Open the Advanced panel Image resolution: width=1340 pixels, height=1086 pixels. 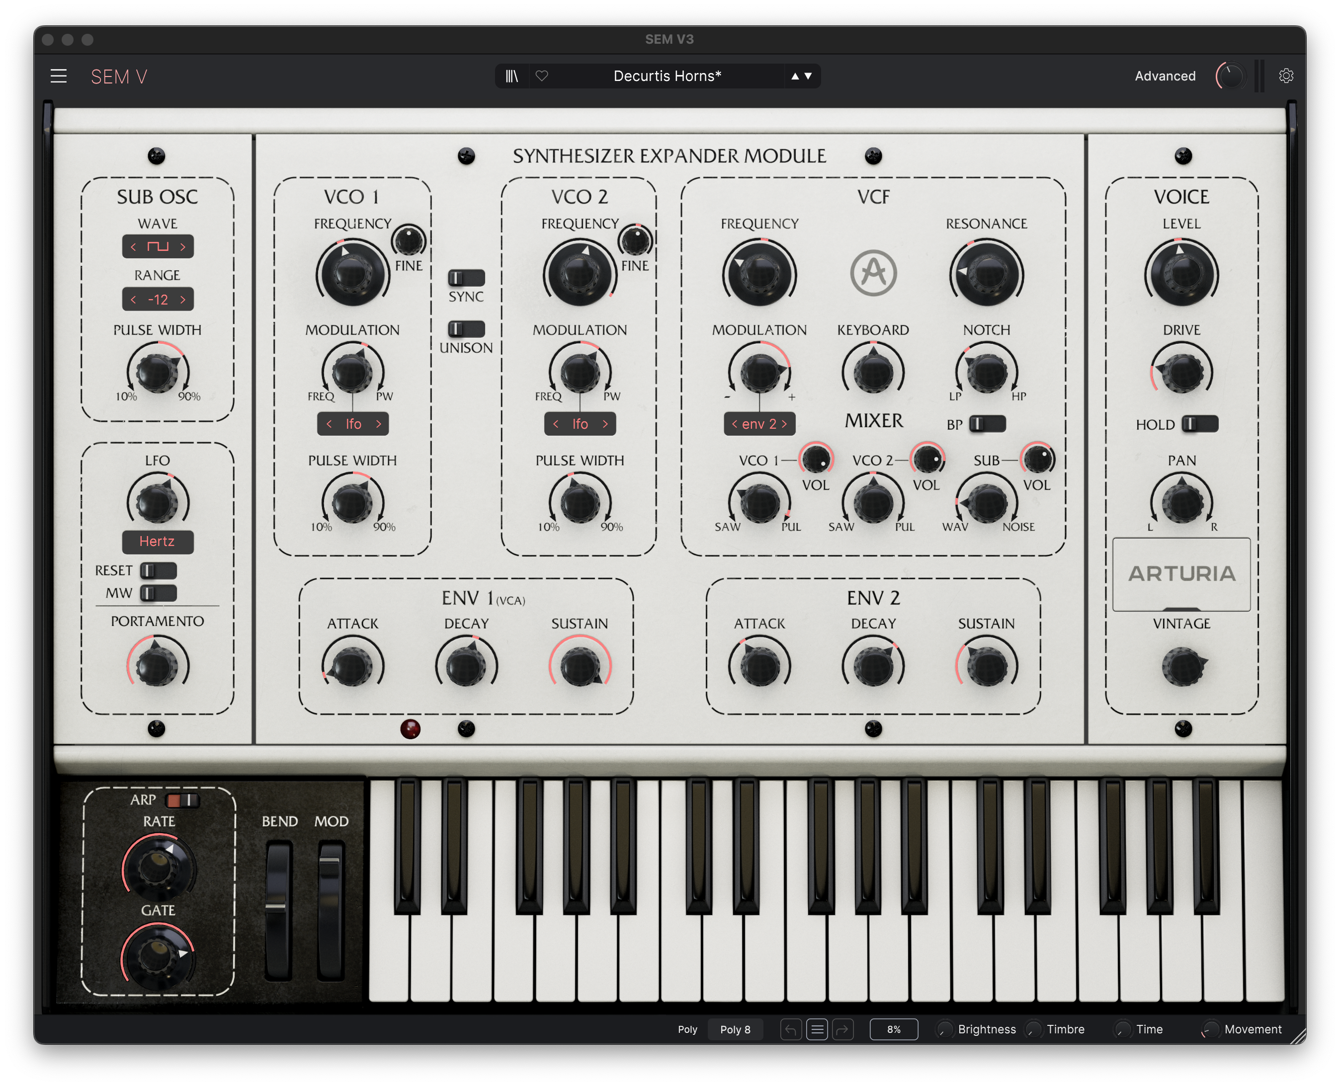[1166, 77]
